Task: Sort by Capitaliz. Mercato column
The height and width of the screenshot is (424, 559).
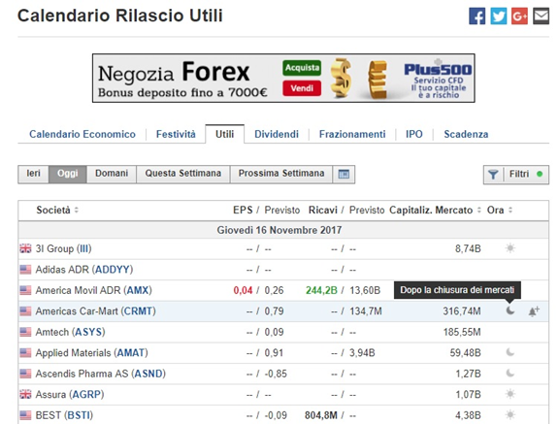Action: 436,211
